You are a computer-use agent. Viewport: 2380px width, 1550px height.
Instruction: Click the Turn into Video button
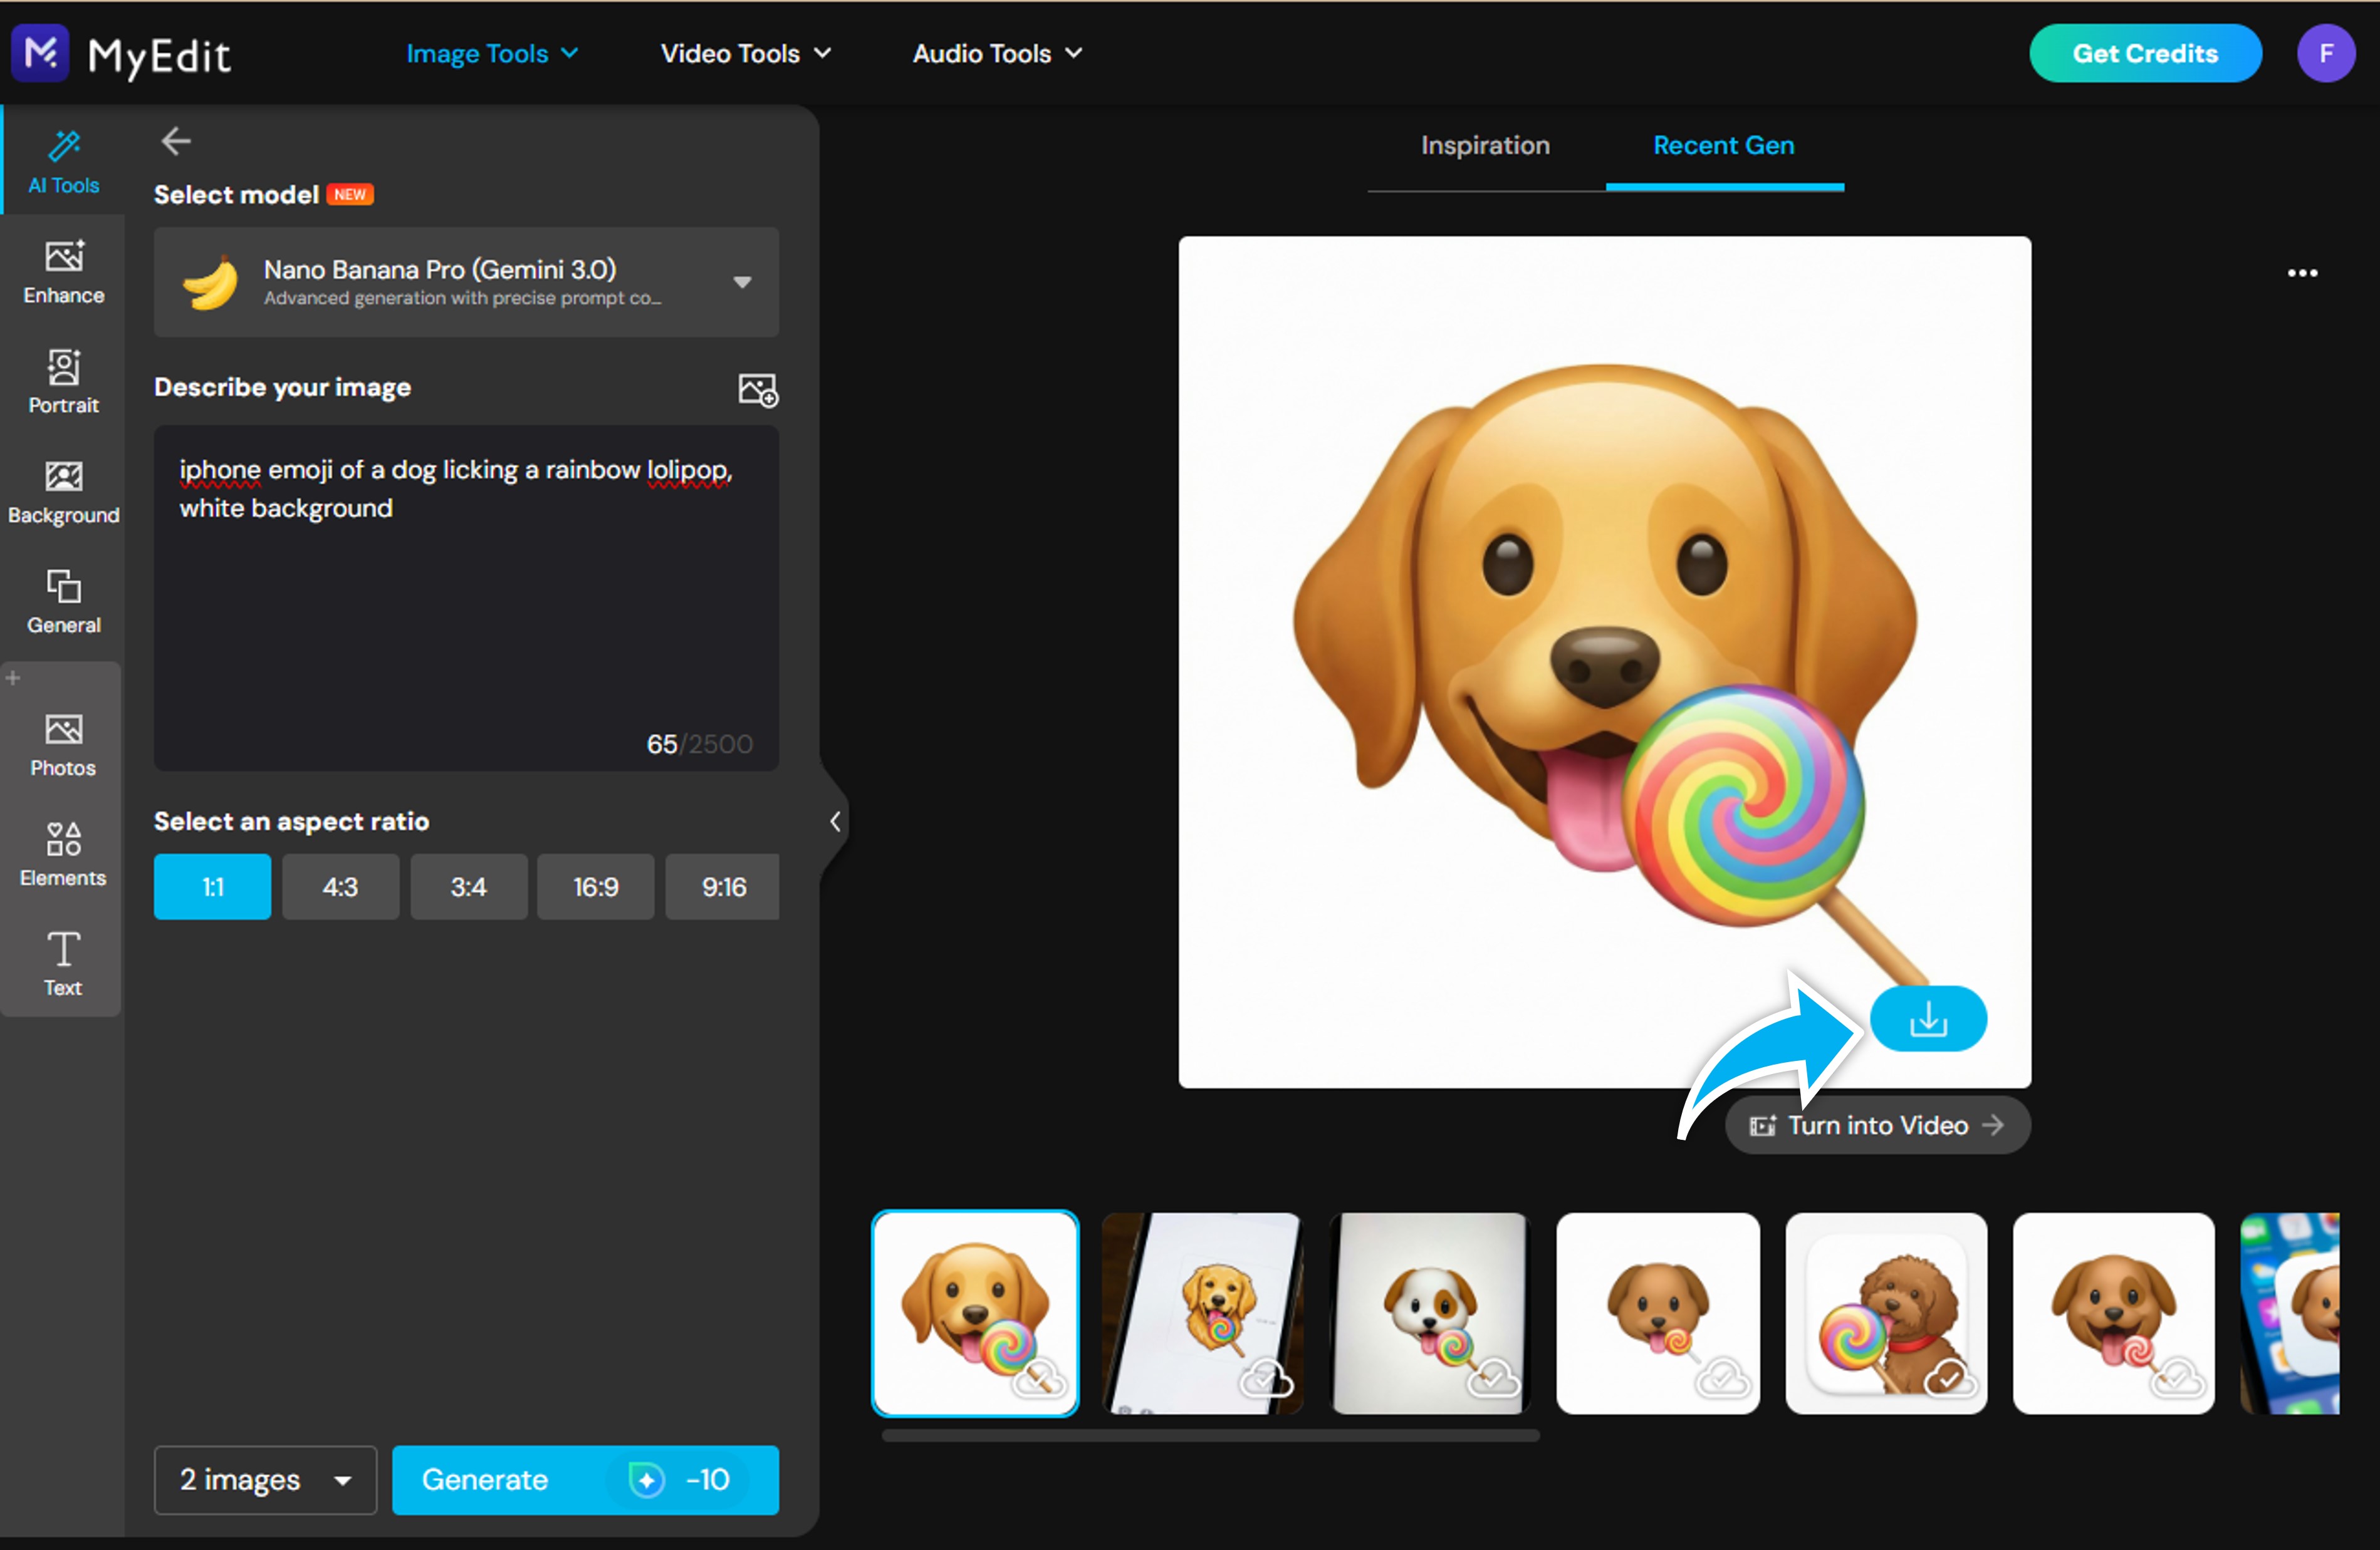click(1877, 1125)
